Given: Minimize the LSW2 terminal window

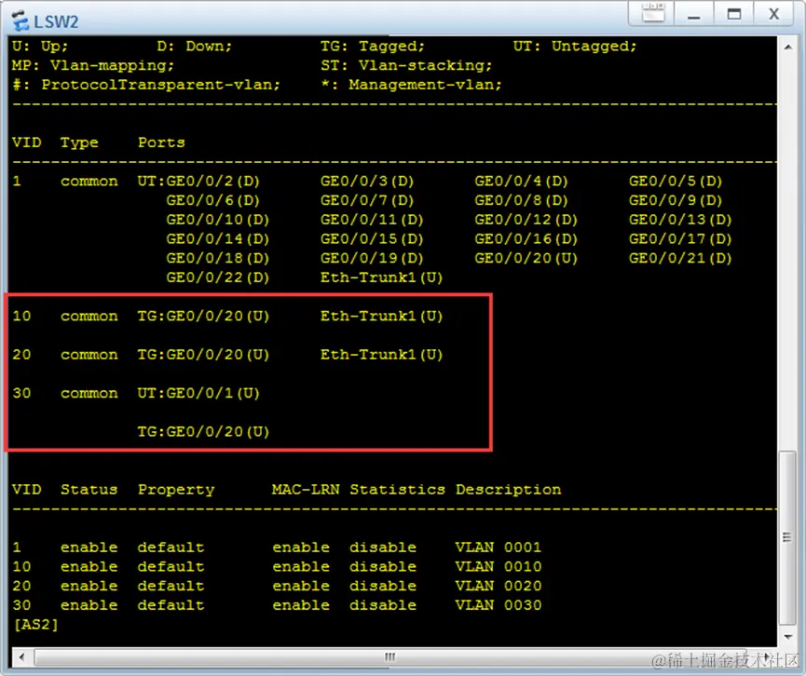Looking at the screenshot, I should (694, 13).
